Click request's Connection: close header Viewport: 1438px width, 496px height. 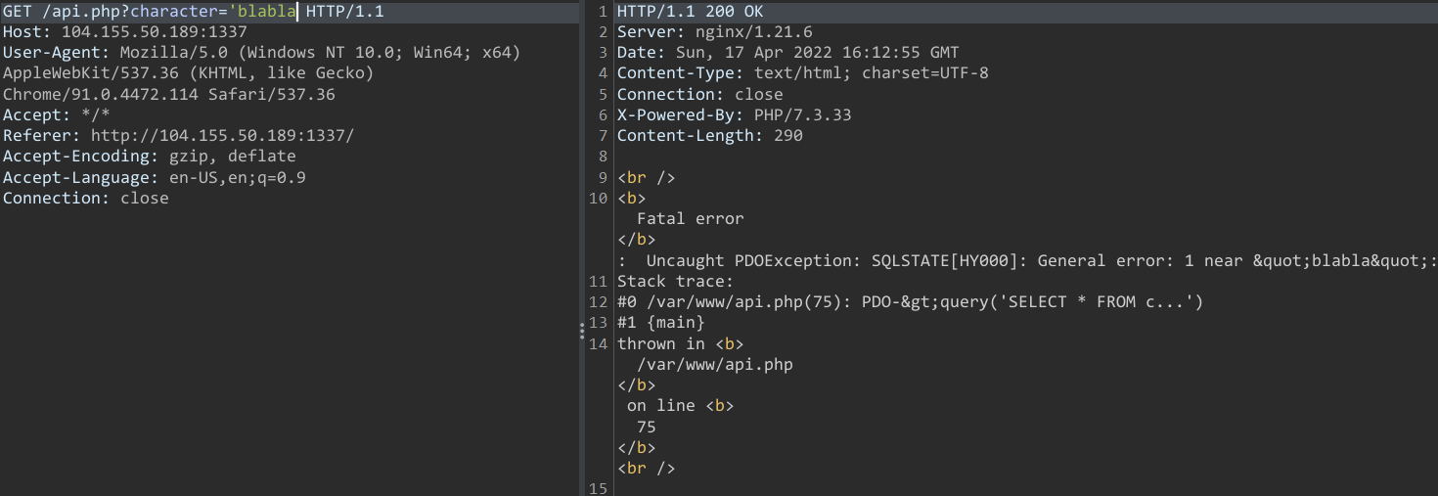86,199
